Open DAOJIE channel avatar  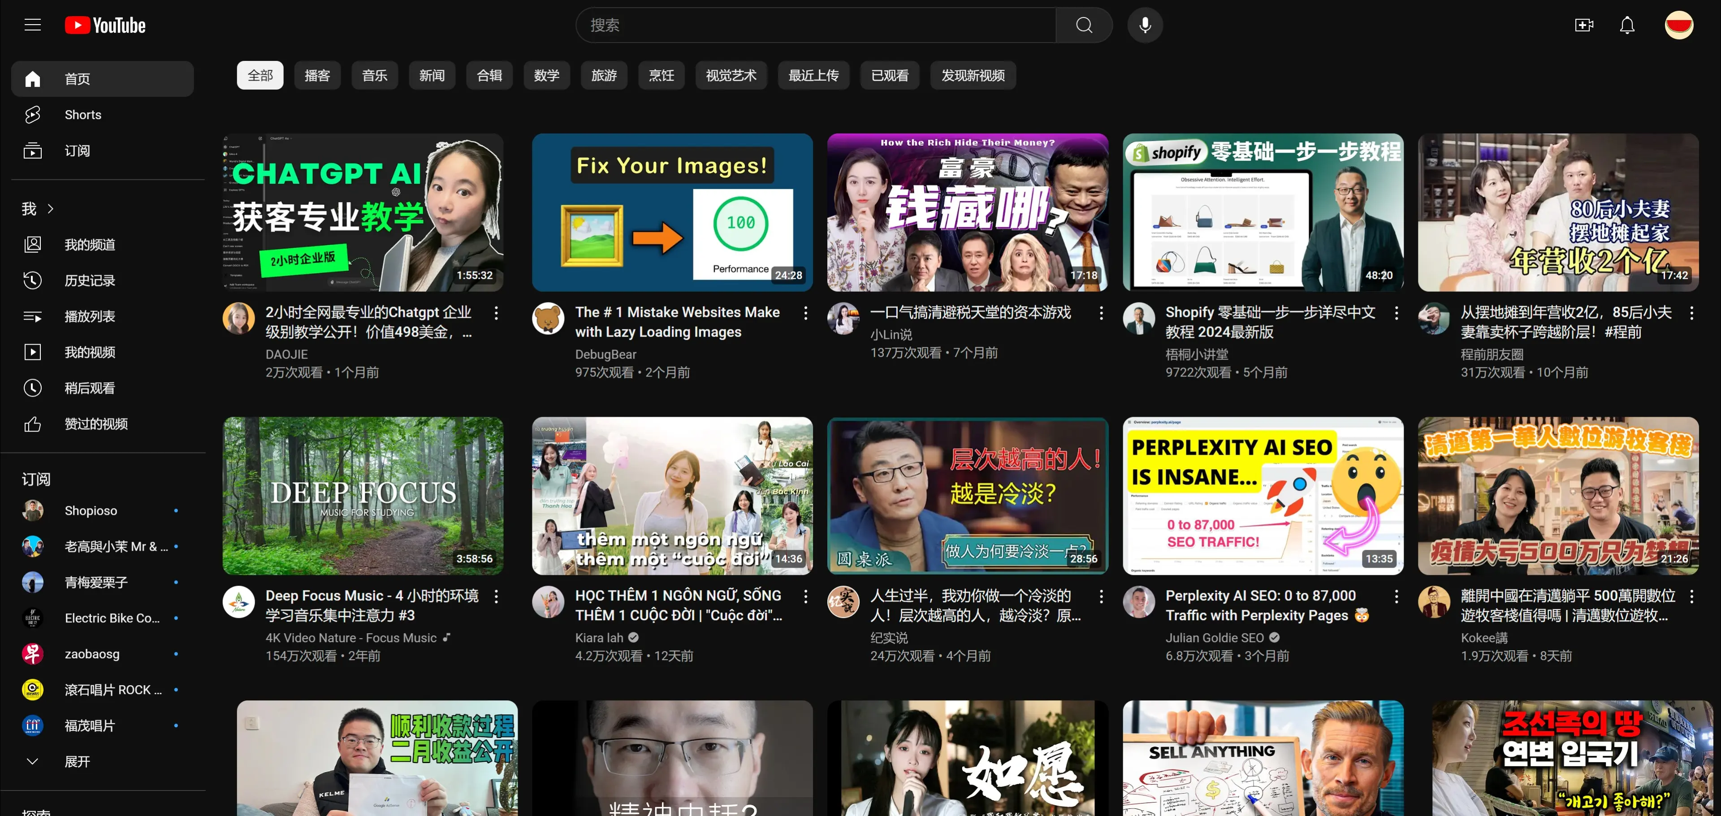pos(238,319)
